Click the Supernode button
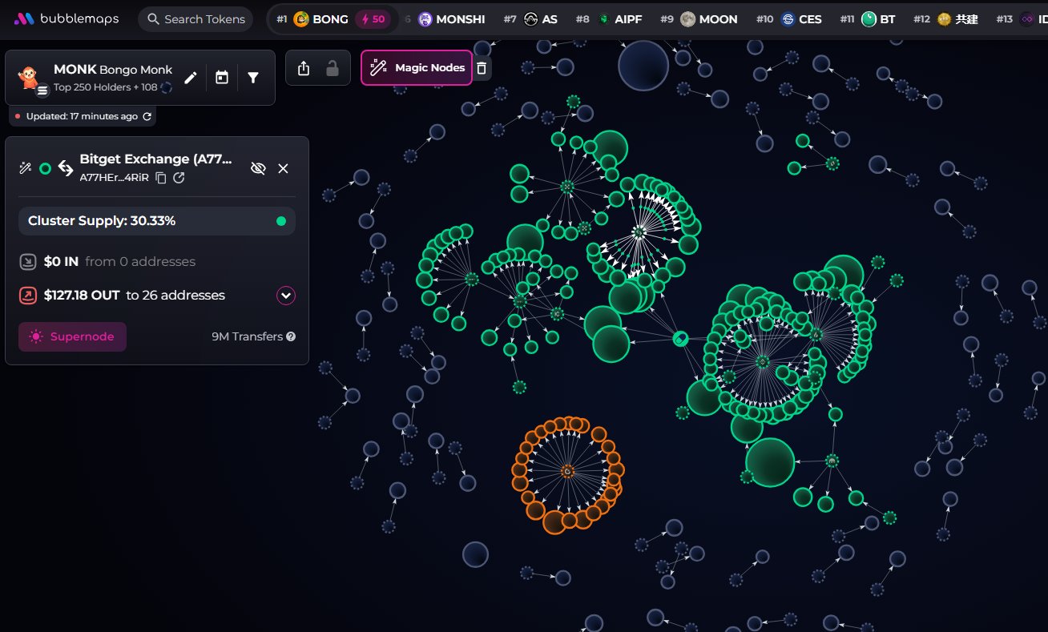This screenshot has width=1048, height=632. pos(72,337)
